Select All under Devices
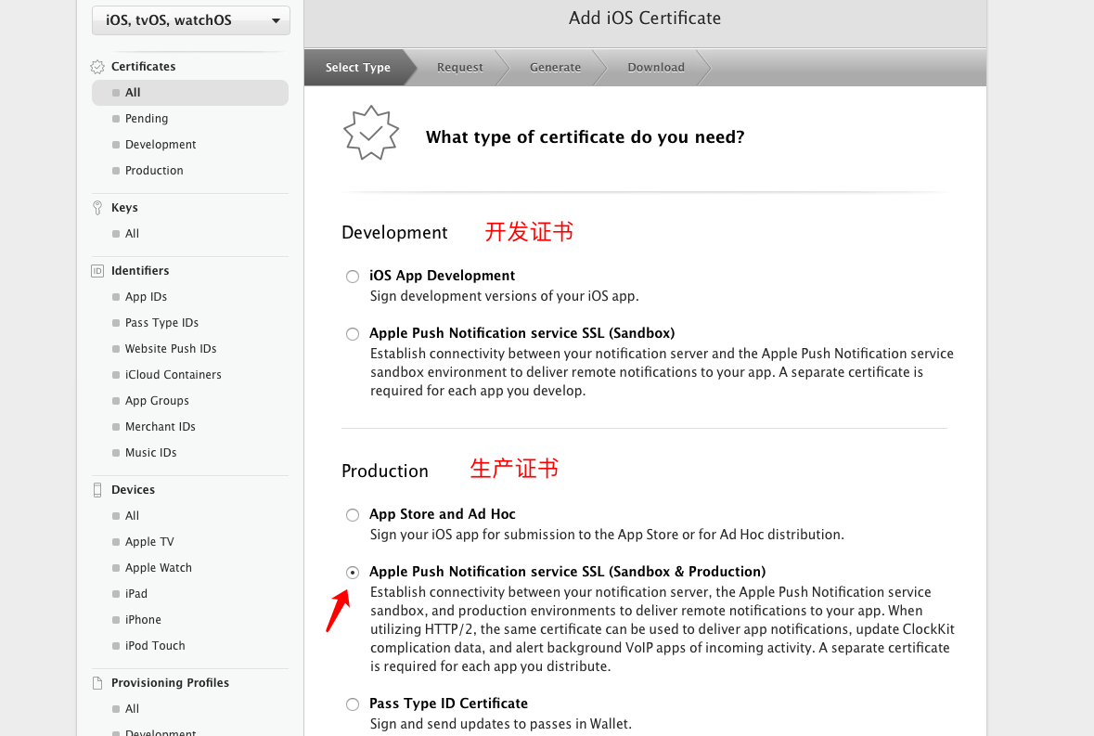 point(132,515)
